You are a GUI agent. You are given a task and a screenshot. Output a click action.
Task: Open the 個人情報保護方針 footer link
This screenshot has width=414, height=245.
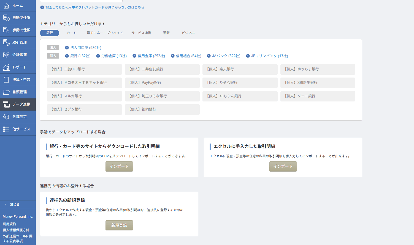[16, 230]
